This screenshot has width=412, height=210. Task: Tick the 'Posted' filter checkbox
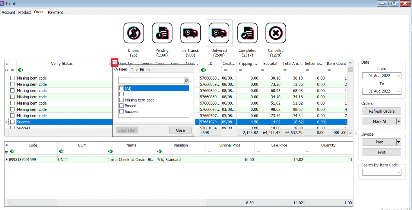pos(122,106)
